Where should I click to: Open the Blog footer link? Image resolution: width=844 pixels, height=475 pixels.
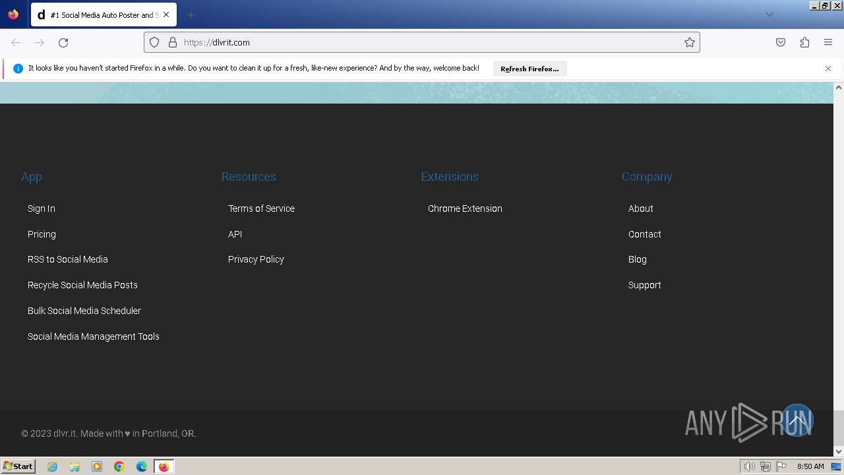pos(638,259)
